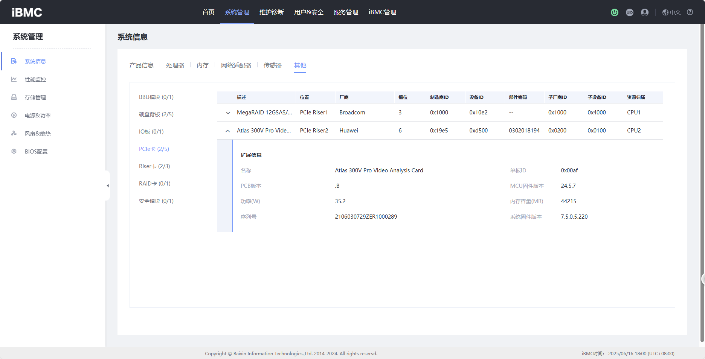Click the Broadcom vendor cell
This screenshot has height=359, width=705.
(352, 113)
